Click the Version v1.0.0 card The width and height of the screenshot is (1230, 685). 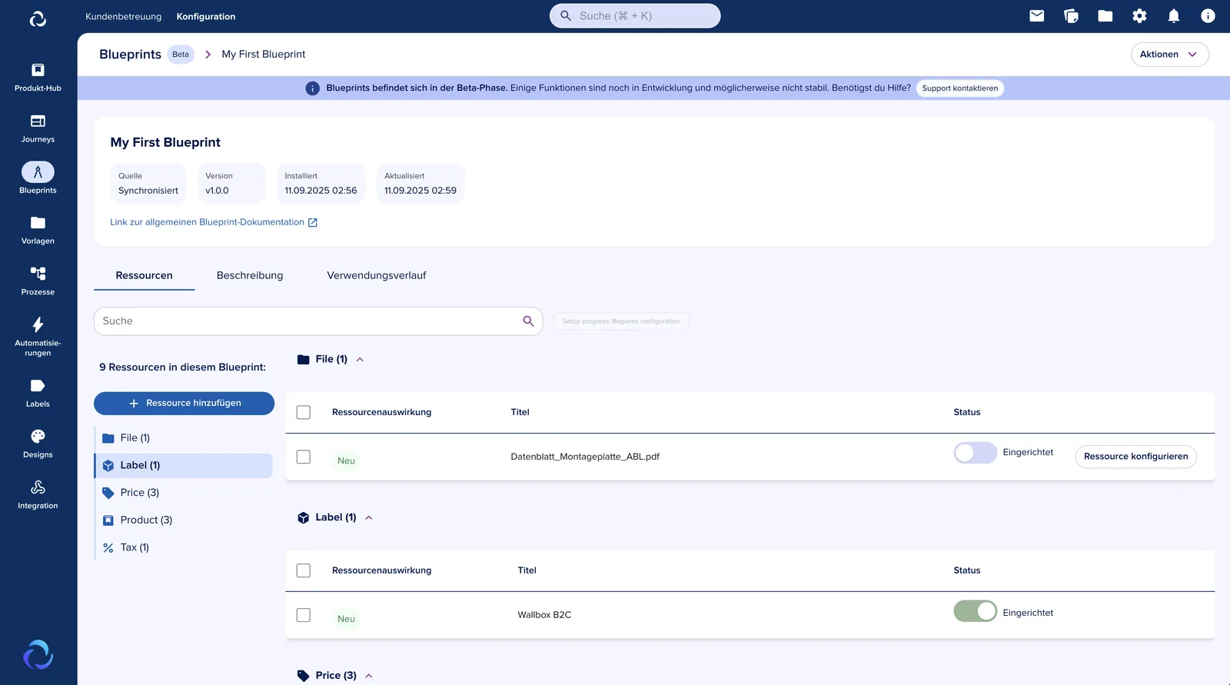click(231, 184)
